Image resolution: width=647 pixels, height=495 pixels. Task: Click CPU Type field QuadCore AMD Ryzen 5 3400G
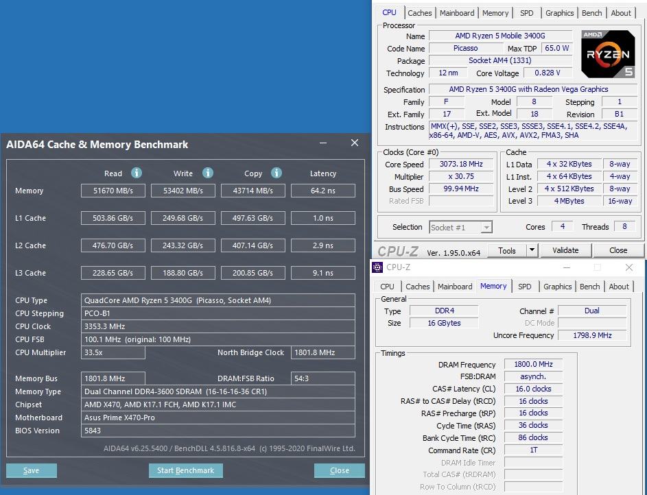tap(218, 300)
